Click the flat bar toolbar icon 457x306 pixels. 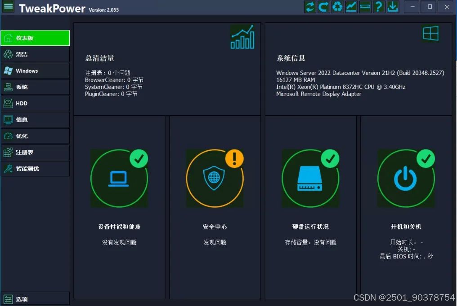365,7
